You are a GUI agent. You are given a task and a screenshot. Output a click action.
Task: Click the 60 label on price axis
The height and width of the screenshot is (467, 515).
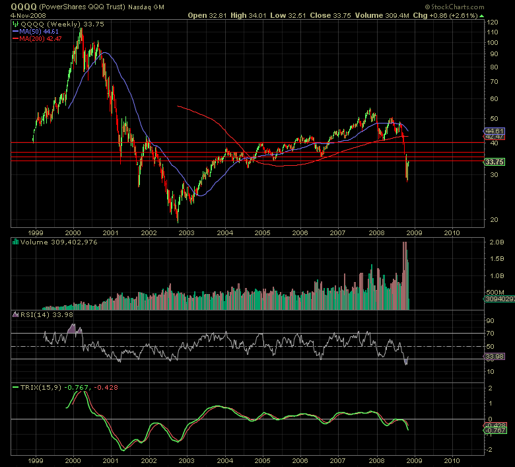[x=494, y=98]
